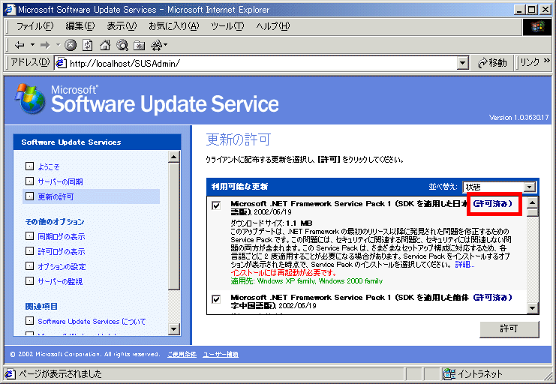
Task: Click the Forward arrow in IE toolbar
Action: [x=45, y=45]
